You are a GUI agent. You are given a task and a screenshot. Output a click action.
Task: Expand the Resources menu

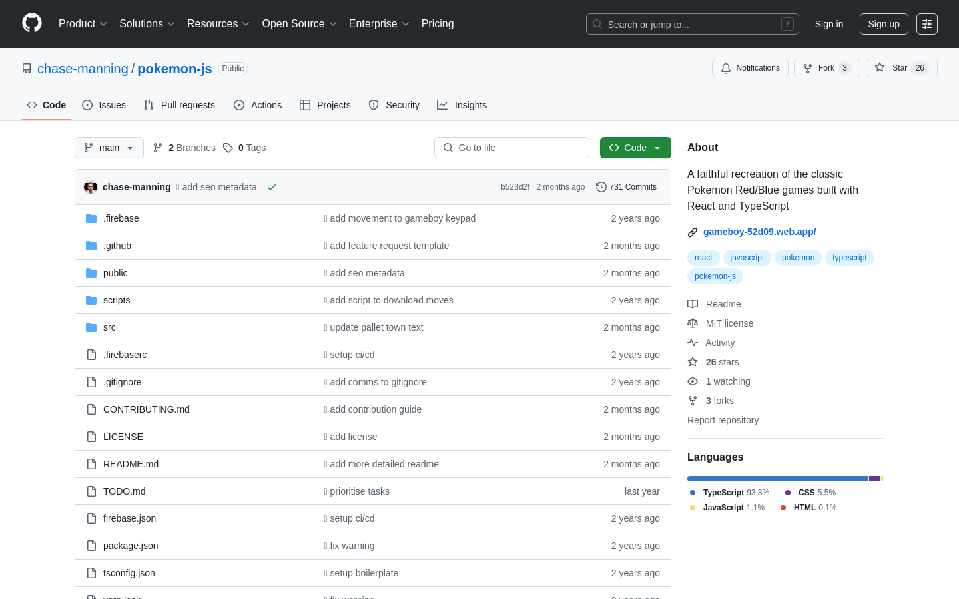point(218,24)
